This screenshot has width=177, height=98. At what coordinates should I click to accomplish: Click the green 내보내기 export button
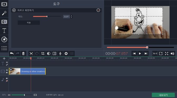[x=163, y=95]
